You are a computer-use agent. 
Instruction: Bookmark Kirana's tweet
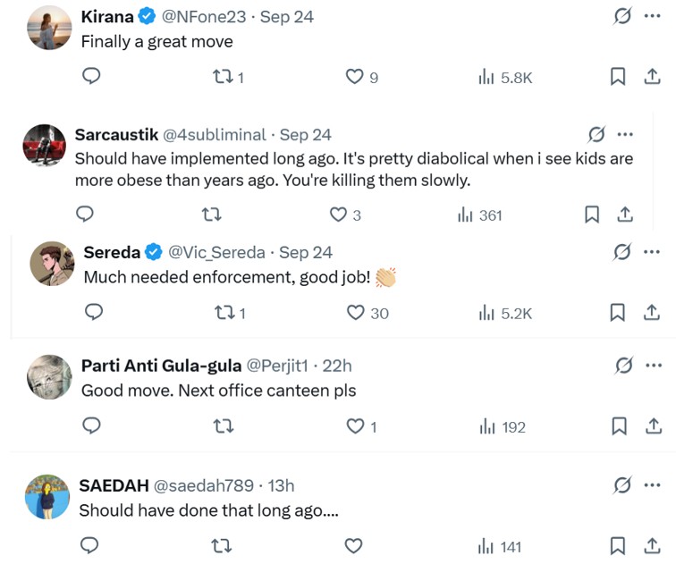coord(617,77)
